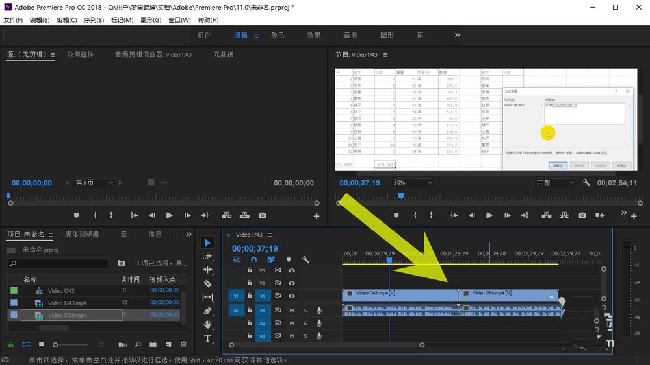The height and width of the screenshot is (365, 650).
Task: Choose the Ripple Edit tool
Action: point(208,270)
